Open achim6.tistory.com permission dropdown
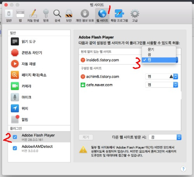 point(161,76)
